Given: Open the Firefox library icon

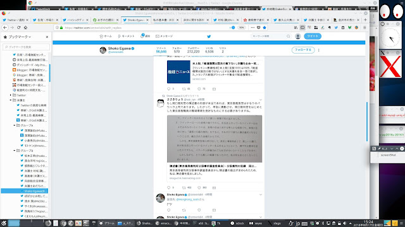Looking at the screenshot, I should 296,28.
